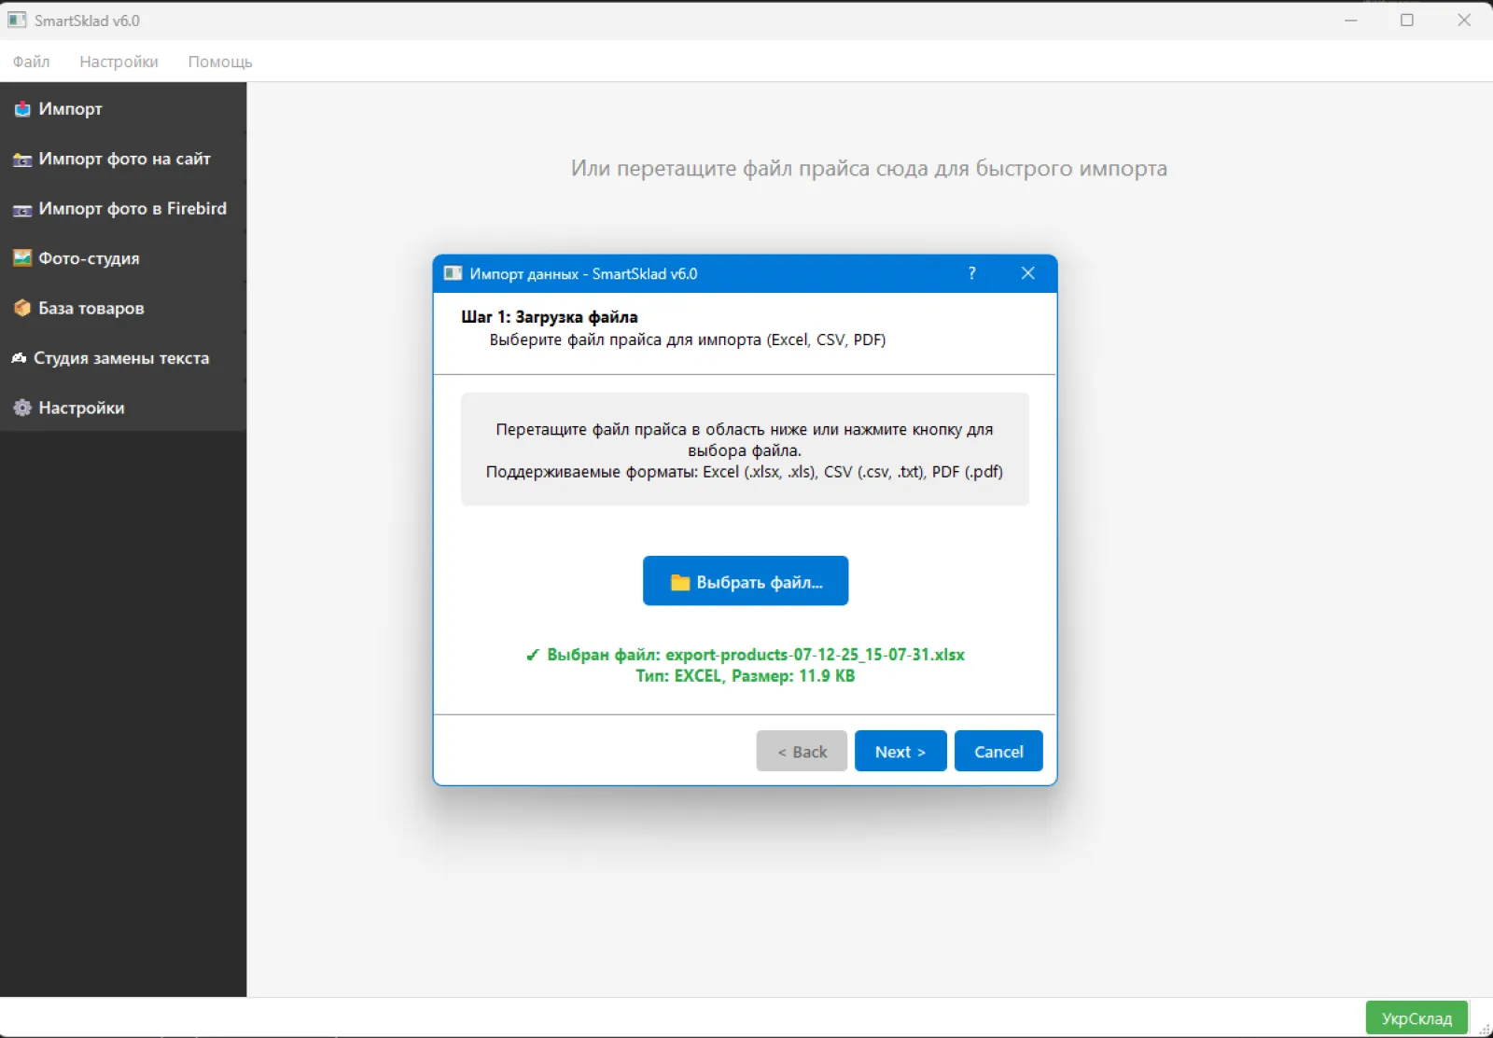Click the Шаг 1: Загрузка файла heading
Image resolution: width=1493 pixels, height=1038 pixels.
[550, 317]
